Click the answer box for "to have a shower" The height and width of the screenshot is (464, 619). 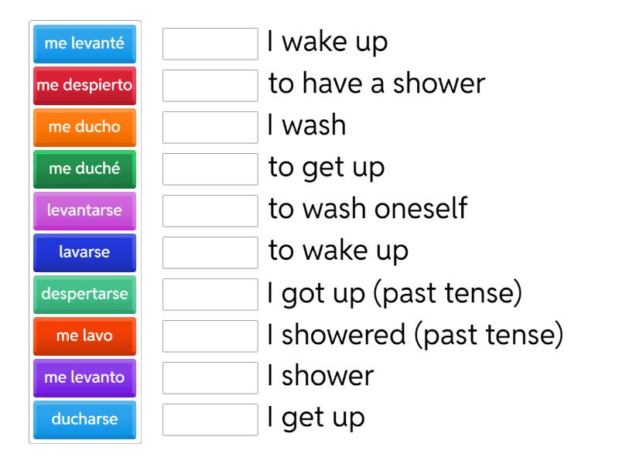[x=210, y=86]
